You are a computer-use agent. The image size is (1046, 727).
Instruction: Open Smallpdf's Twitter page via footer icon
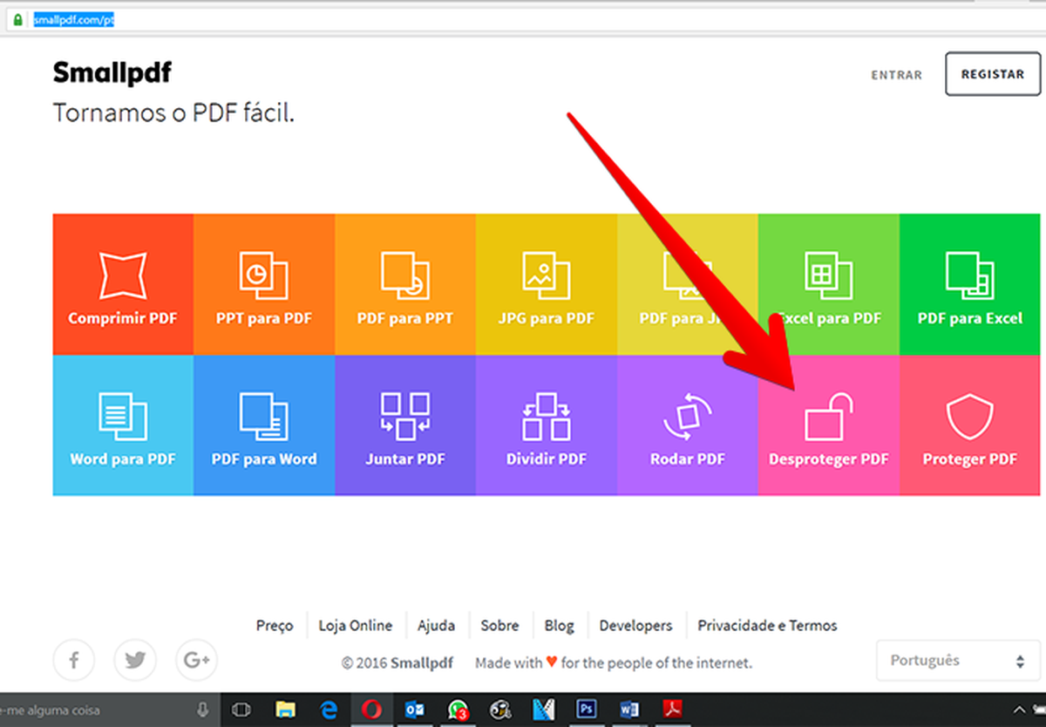point(135,660)
